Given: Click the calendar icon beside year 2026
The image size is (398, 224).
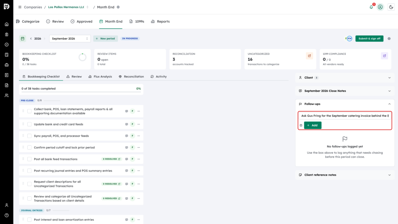Looking at the screenshot, I should tap(23, 38).
